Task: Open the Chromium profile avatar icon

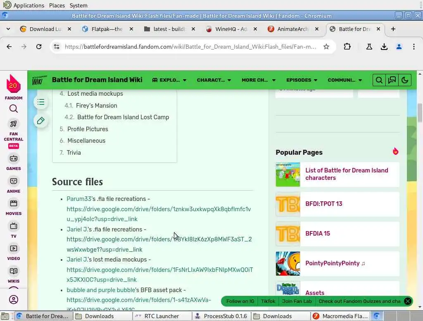Action: pos(399,47)
